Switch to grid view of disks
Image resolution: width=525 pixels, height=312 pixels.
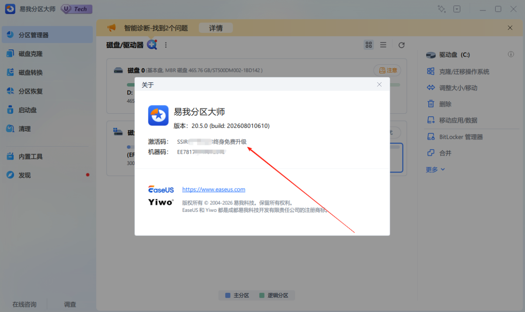point(369,45)
